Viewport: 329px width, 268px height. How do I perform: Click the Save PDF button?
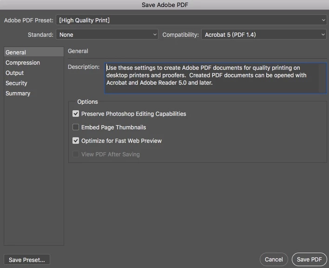(309, 259)
